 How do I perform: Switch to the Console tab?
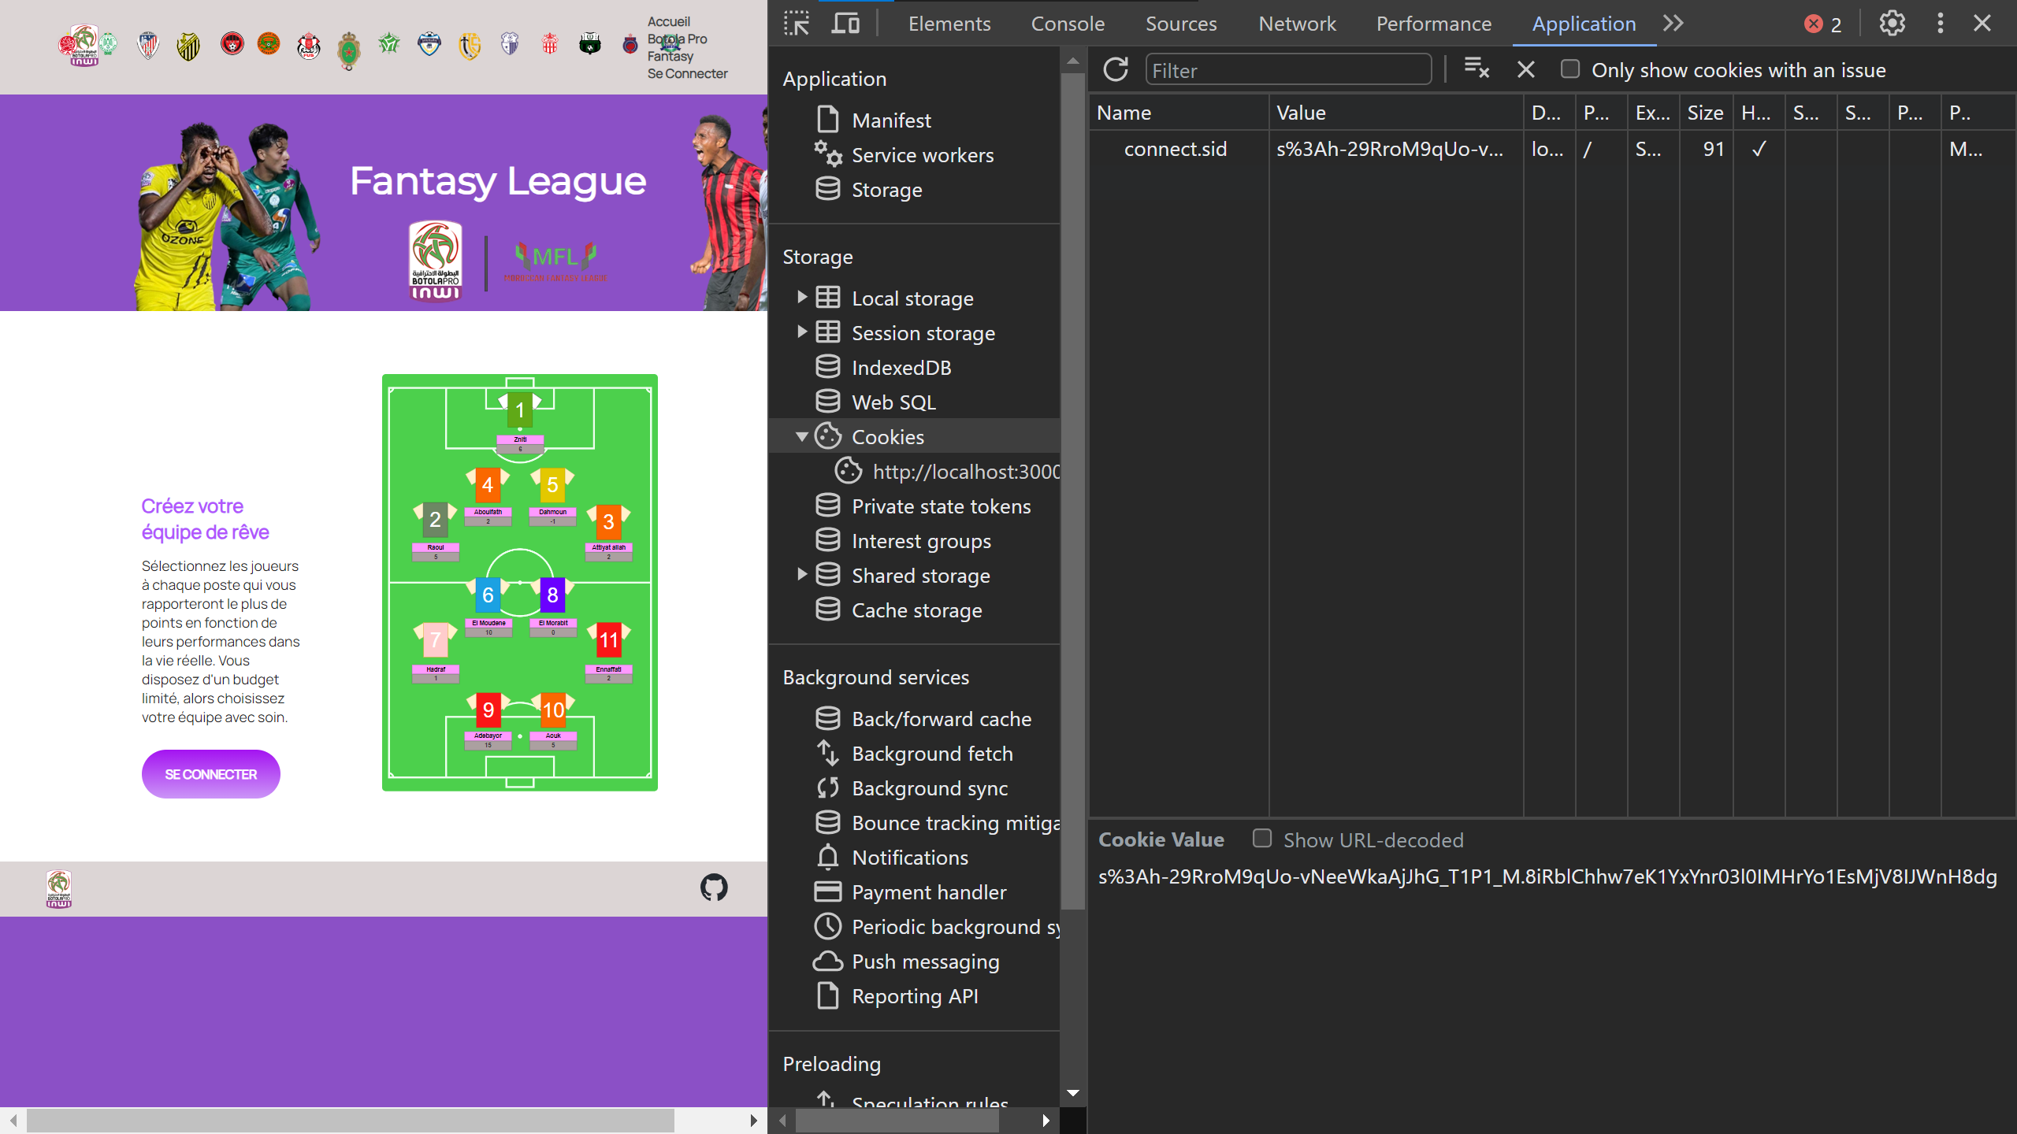1068,24
